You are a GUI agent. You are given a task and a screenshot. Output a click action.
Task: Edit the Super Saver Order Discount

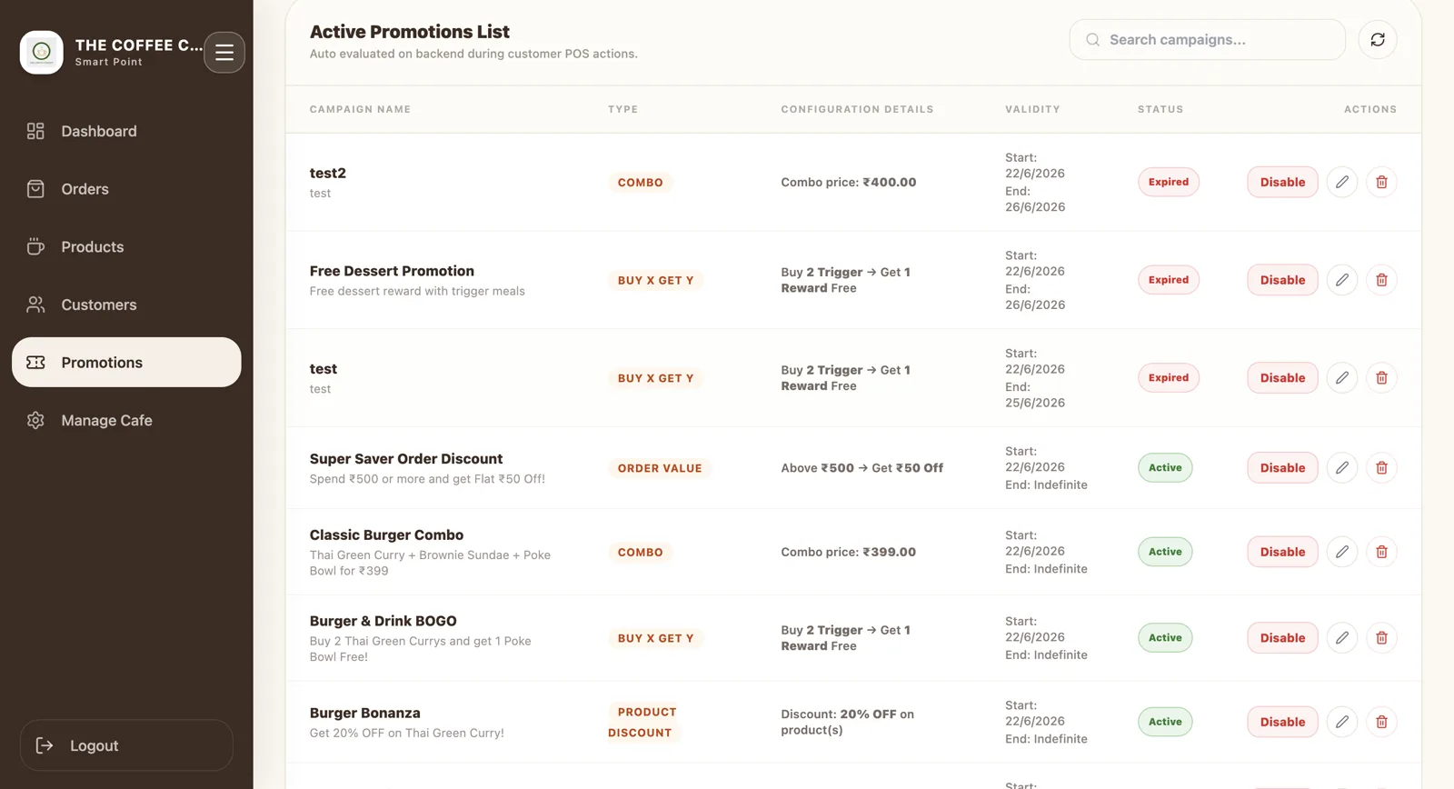pos(1342,468)
